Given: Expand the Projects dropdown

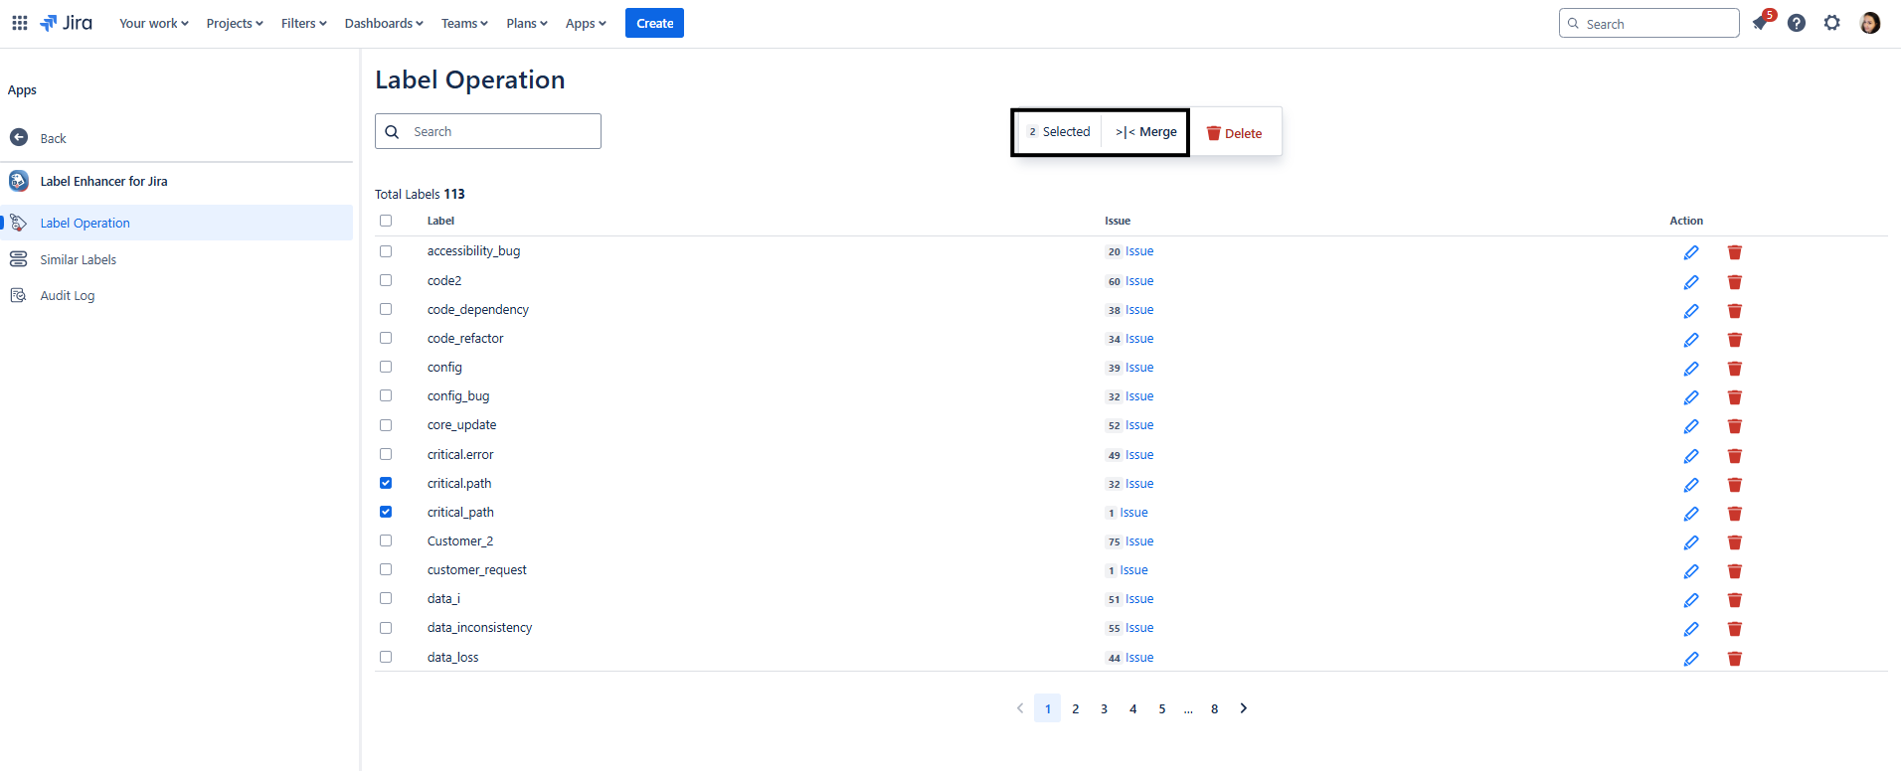Looking at the screenshot, I should (x=235, y=23).
